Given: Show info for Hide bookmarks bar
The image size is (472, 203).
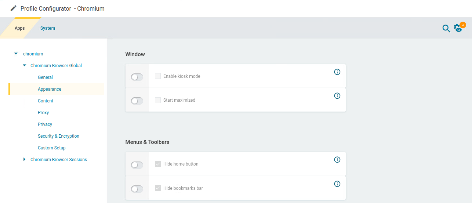Looking at the screenshot, I should tap(337, 184).
